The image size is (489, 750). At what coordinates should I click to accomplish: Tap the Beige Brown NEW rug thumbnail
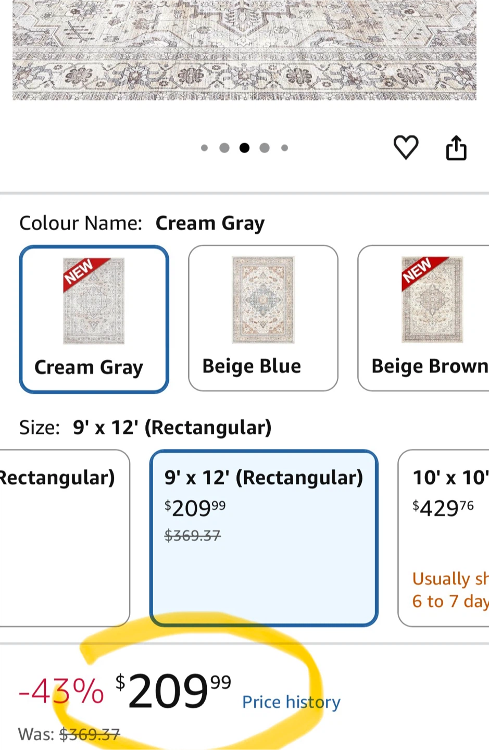[x=432, y=299]
